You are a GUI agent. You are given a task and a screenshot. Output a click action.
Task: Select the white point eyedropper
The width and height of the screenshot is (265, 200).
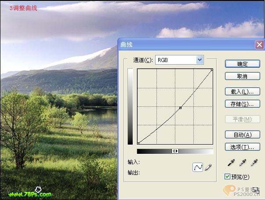[x=254, y=163]
